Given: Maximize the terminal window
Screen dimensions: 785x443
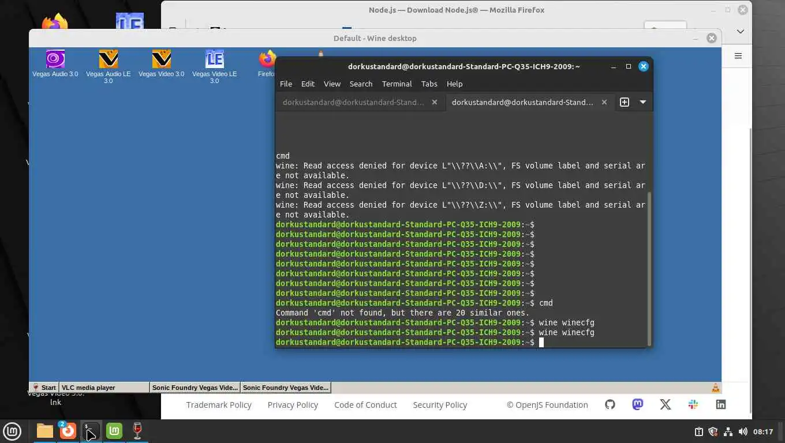Looking at the screenshot, I should point(629,66).
